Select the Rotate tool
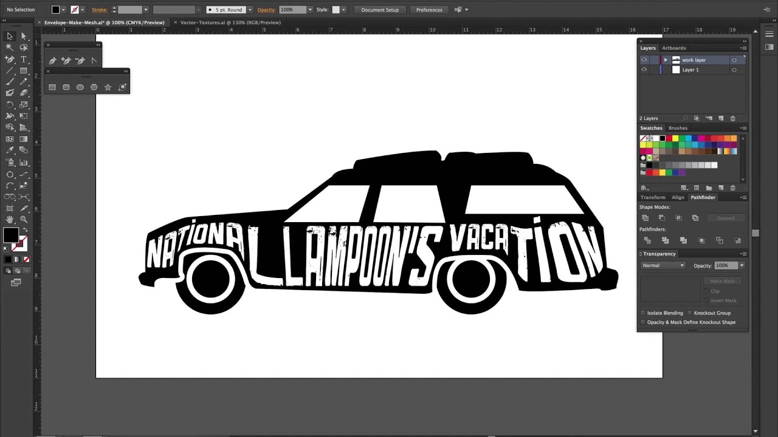778x437 pixels. pos(10,104)
